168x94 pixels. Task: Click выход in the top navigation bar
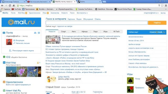click(163, 13)
